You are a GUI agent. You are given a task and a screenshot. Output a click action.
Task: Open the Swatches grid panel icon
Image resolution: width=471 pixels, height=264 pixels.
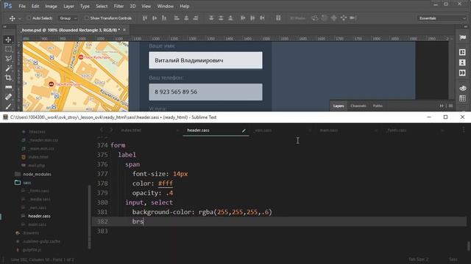(x=463, y=98)
